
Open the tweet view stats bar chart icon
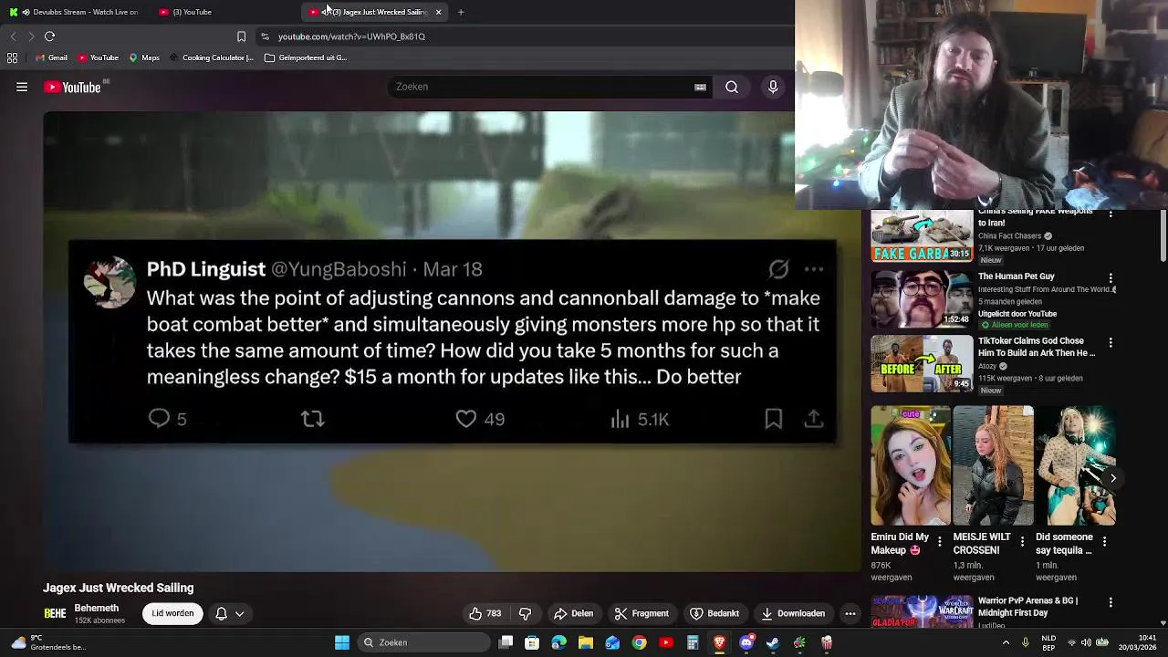pyautogui.click(x=620, y=418)
